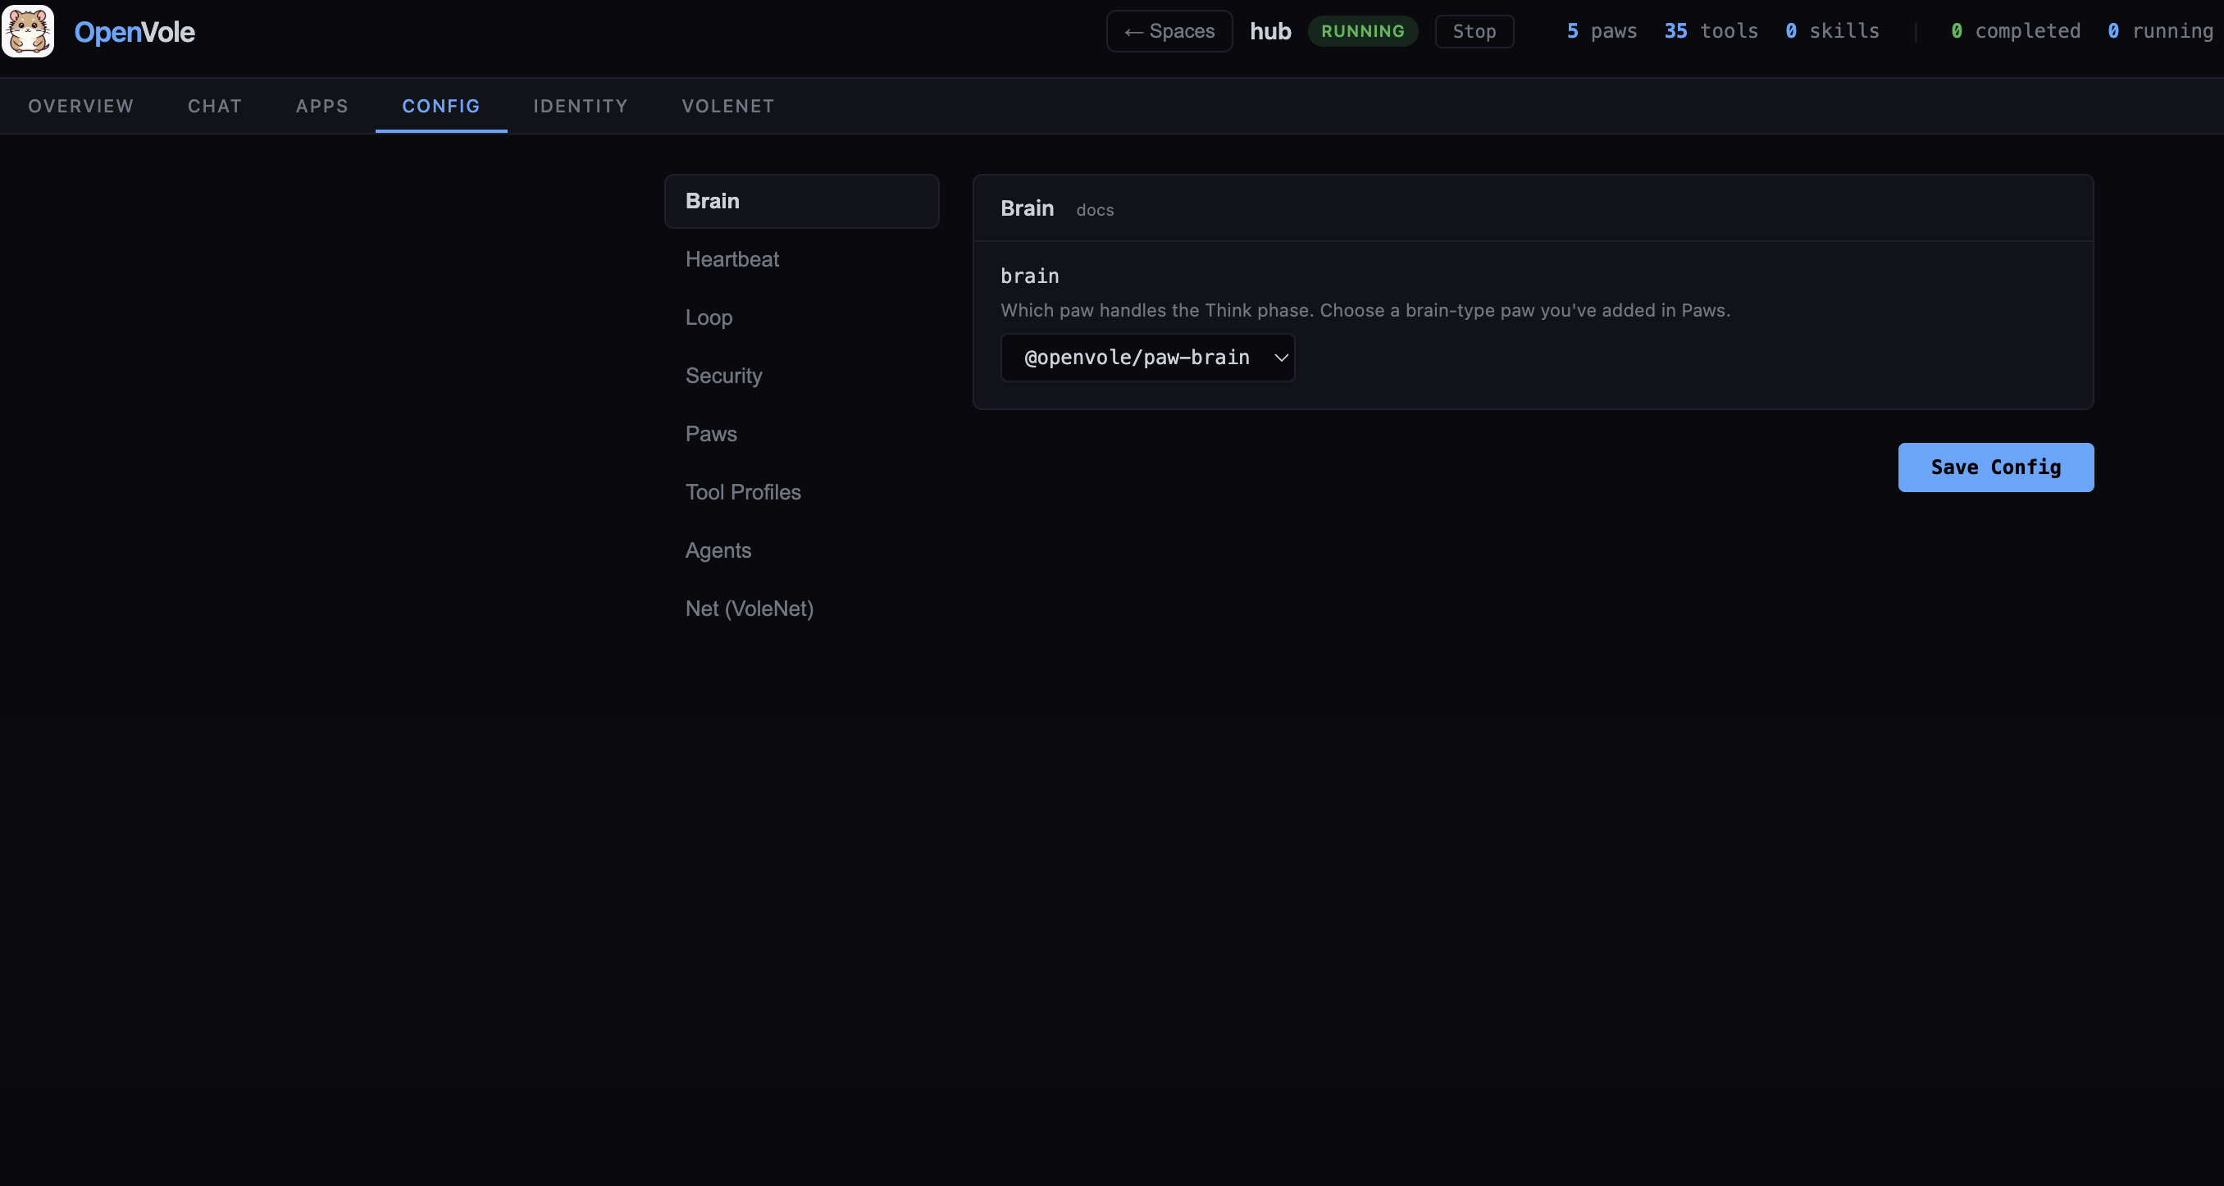Click the OpenVole hamster logo icon
This screenshot has width=2224, height=1186.
[28, 31]
